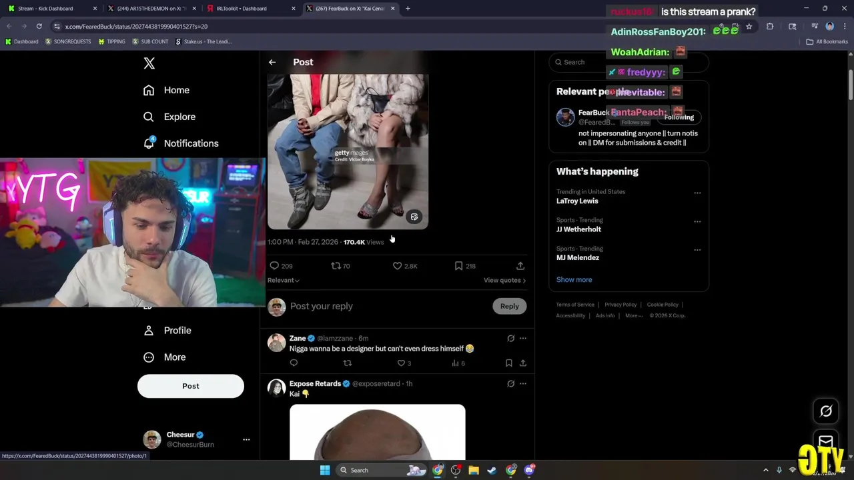The width and height of the screenshot is (854, 480).
Task: Click Grok icon on Expose reply
Action: tap(511, 384)
